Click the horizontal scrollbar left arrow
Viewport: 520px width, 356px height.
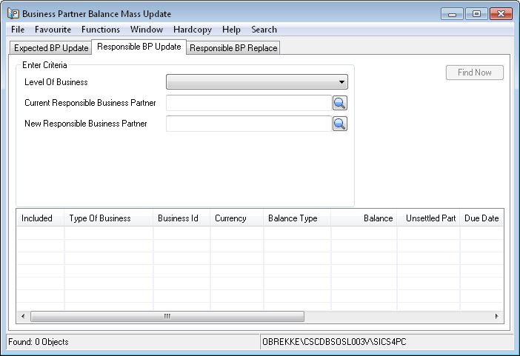23,316
